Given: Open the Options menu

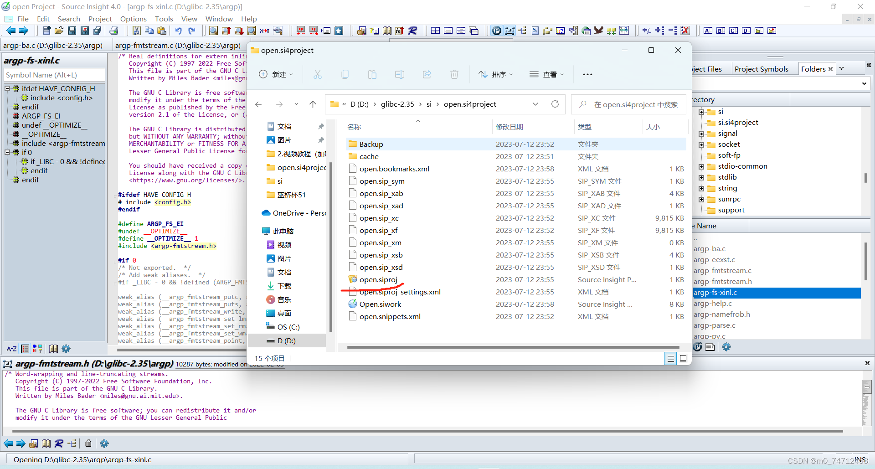Looking at the screenshot, I should (134, 19).
